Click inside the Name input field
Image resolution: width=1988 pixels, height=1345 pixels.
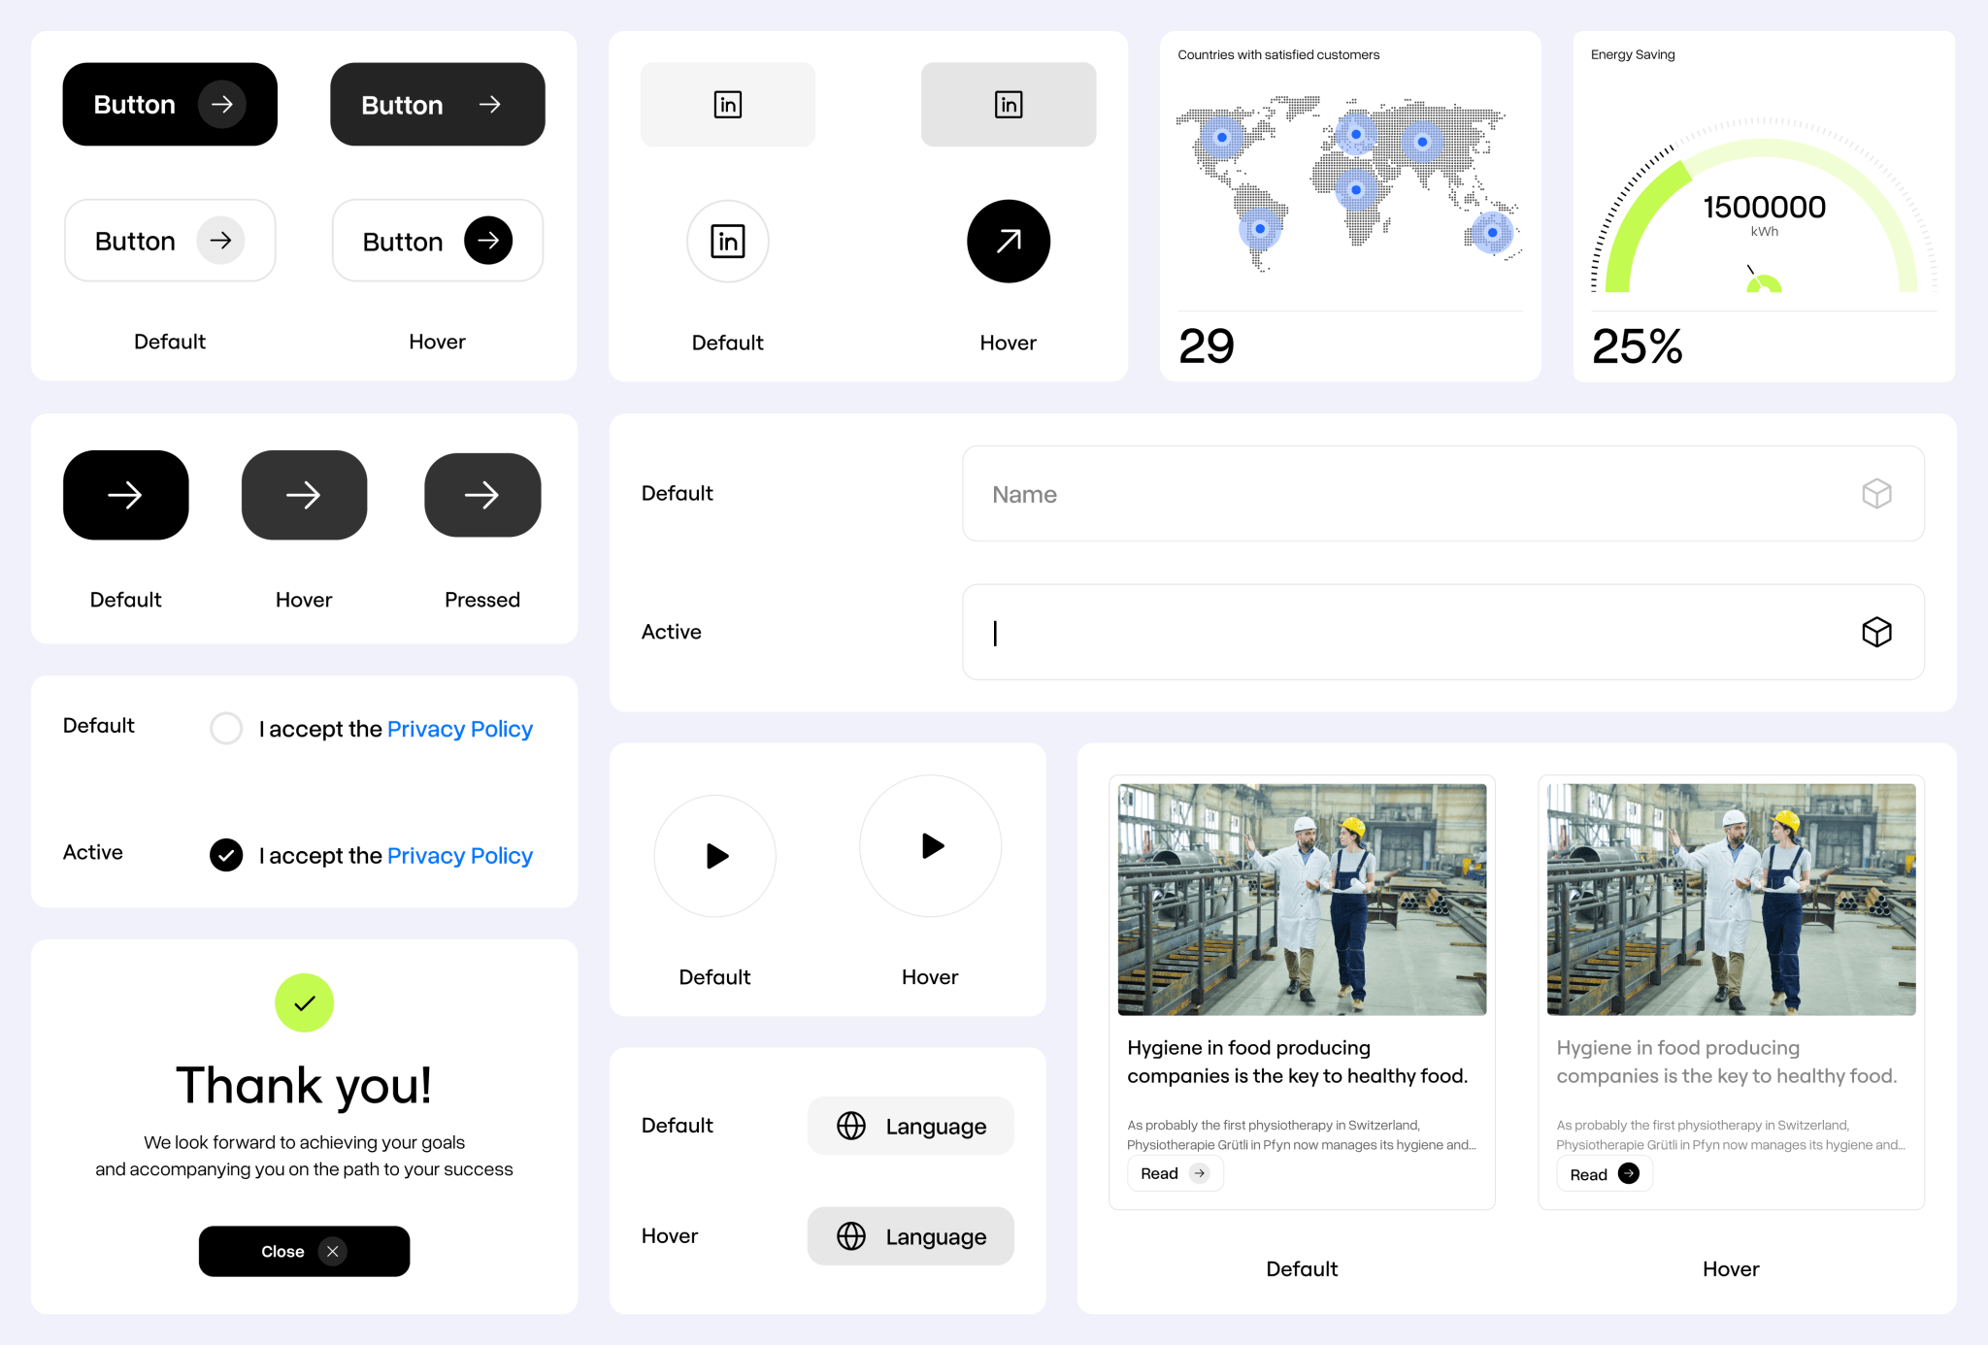tap(1359, 494)
